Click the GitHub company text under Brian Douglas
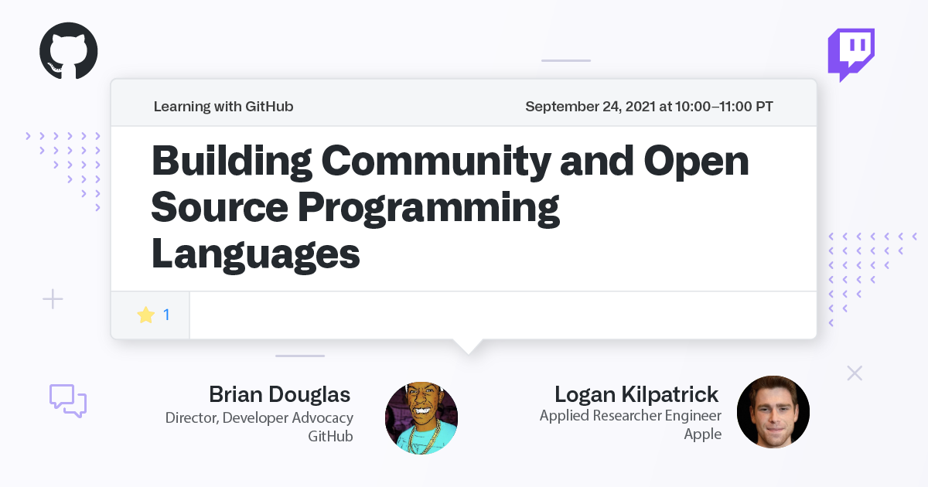928x487 pixels. (x=330, y=436)
